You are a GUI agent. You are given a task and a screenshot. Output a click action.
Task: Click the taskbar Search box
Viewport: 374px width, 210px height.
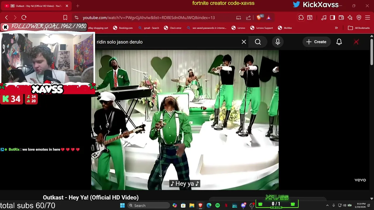(148, 205)
